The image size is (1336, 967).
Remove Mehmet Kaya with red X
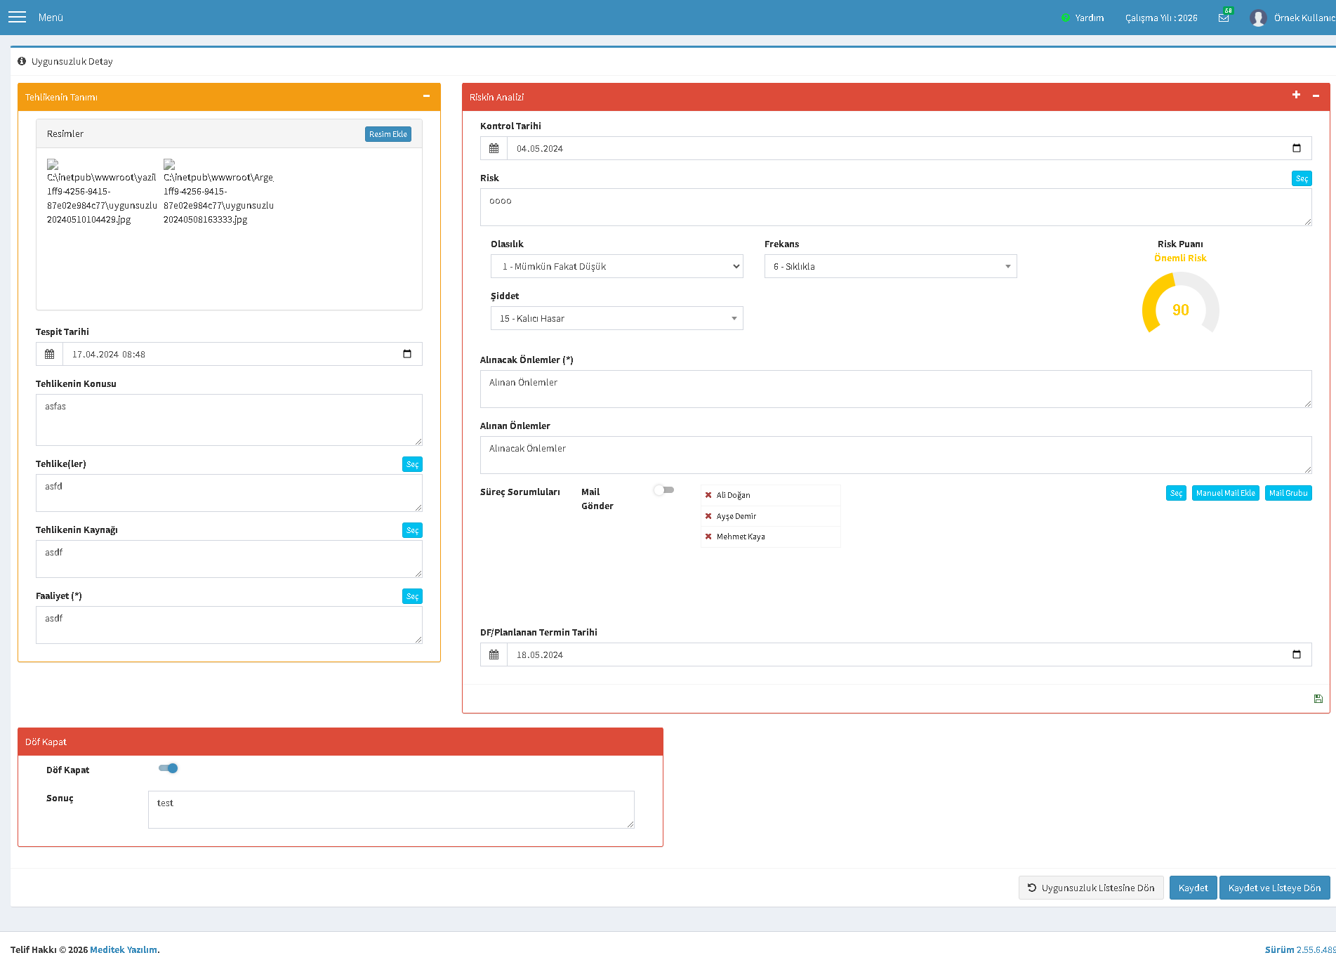pyautogui.click(x=708, y=537)
